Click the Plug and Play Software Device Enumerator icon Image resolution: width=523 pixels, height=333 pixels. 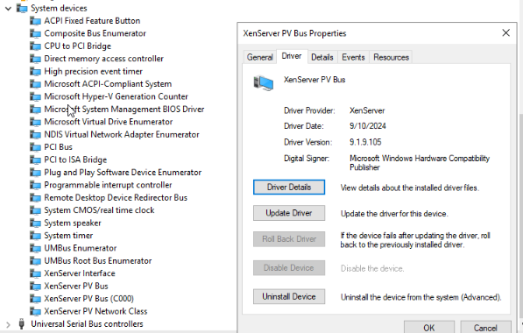(x=35, y=172)
